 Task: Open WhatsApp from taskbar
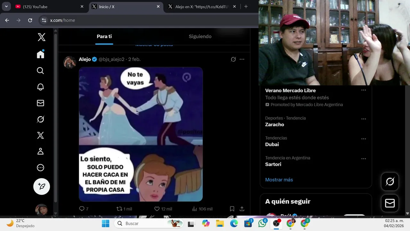262,223
